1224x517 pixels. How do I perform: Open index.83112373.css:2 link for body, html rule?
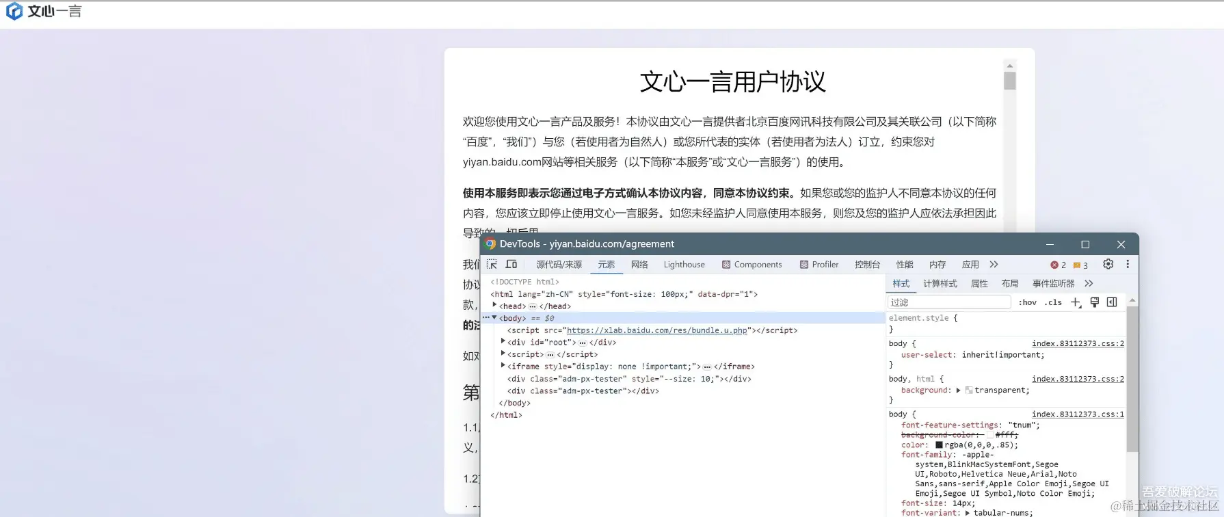click(1078, 379)
